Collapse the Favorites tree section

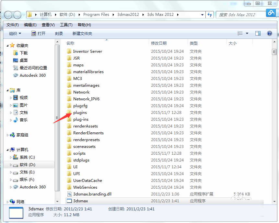pos(7,46)
